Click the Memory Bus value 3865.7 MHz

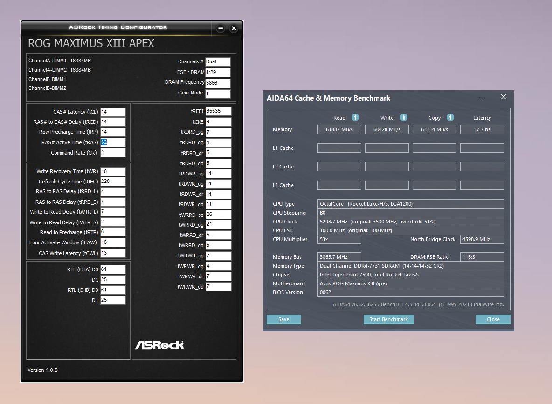pyautogui.click(x=339, y=257)
